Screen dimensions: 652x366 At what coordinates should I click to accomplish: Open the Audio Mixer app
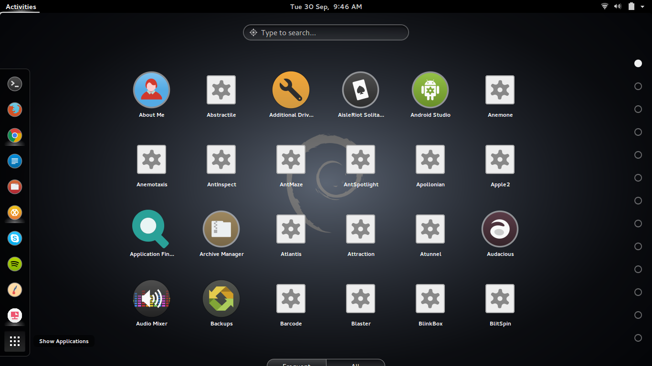[151, 299]
